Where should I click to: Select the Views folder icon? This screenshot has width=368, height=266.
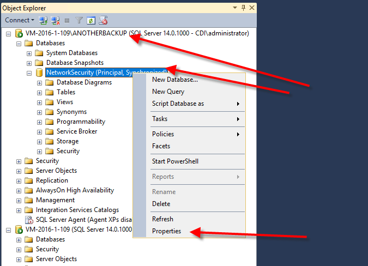49,102
